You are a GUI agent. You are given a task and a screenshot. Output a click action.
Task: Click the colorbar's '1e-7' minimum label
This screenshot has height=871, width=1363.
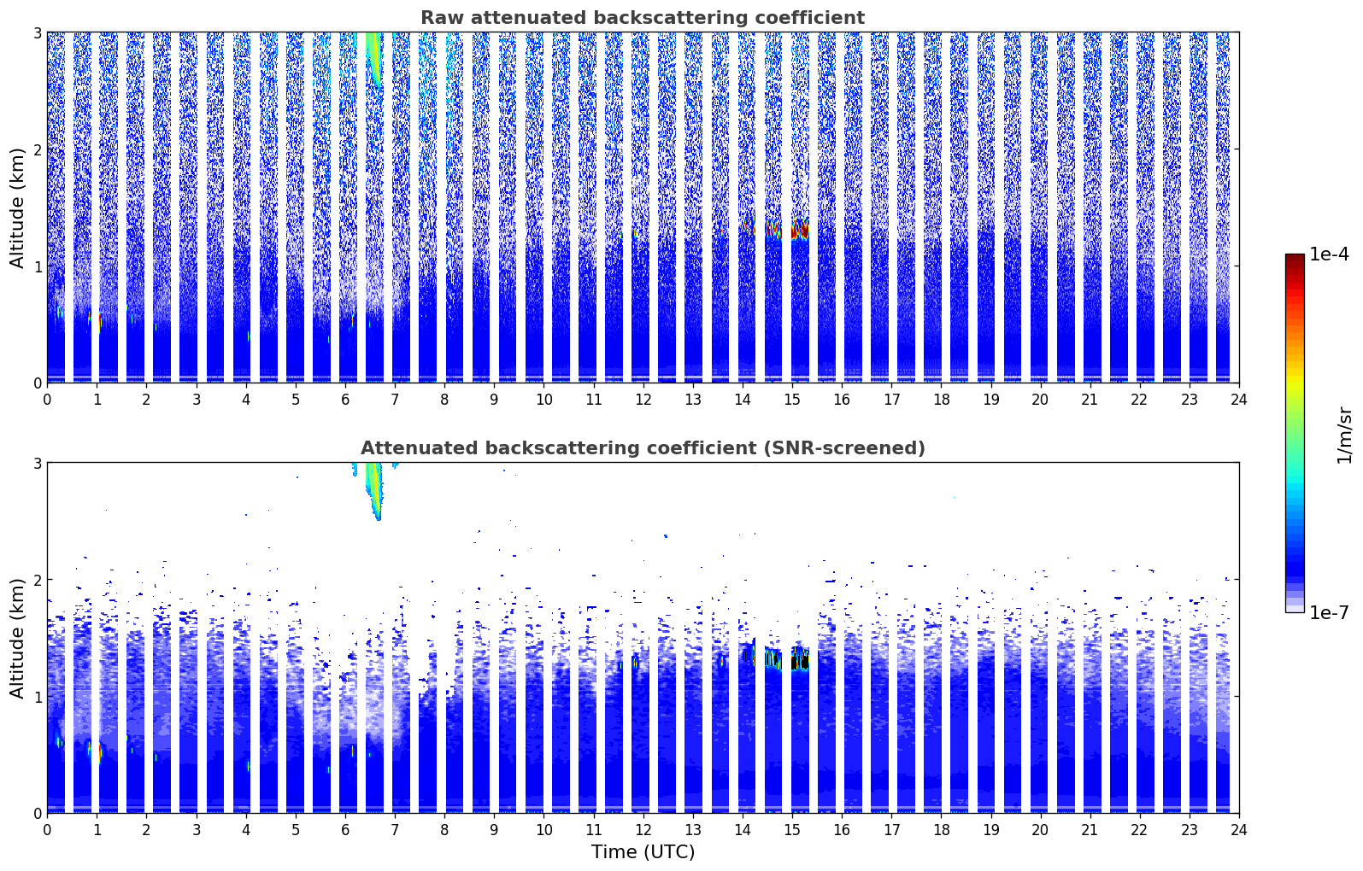tap(1329, 613)
